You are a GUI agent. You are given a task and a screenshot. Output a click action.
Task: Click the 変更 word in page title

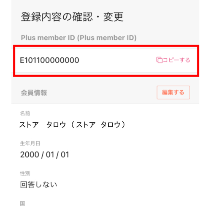[x=114, y=17]
